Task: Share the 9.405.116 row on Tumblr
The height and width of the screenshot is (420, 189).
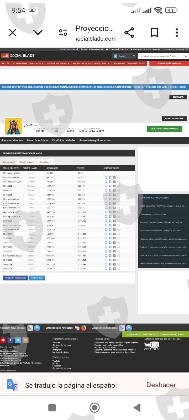Action: 114,264
